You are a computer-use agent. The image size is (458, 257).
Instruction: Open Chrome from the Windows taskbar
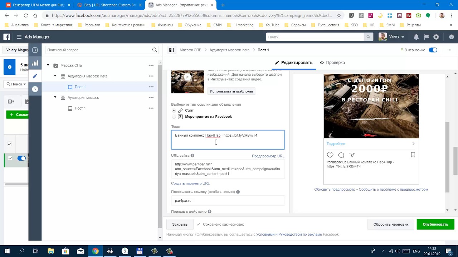[95, 251]
